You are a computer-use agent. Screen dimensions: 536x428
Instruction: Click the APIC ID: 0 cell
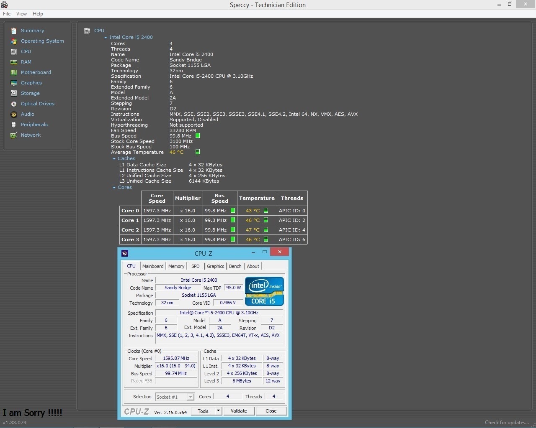pos(292,211)
